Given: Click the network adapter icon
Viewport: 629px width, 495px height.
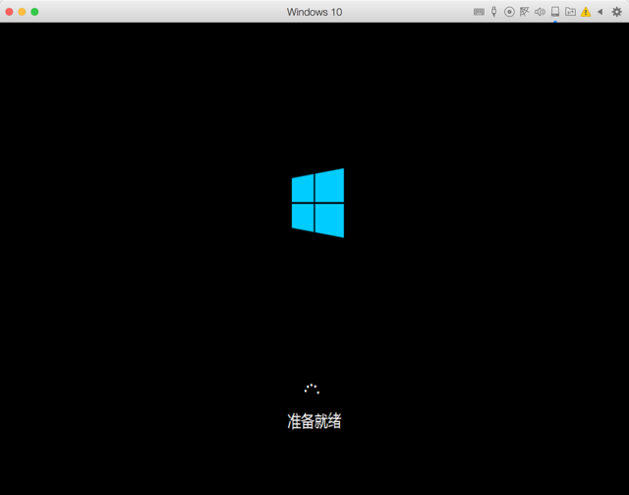Looking at the screenshot, I should tap(524, 12).
